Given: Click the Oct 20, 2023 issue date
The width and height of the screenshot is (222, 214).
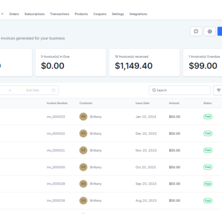Looking at the screenshot, I should pyautogui.click(x=146, y=167).
